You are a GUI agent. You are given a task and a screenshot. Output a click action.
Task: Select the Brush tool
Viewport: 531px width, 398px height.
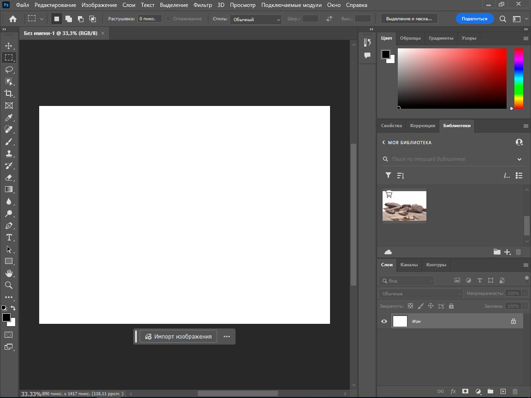click(x=8, y=141)
